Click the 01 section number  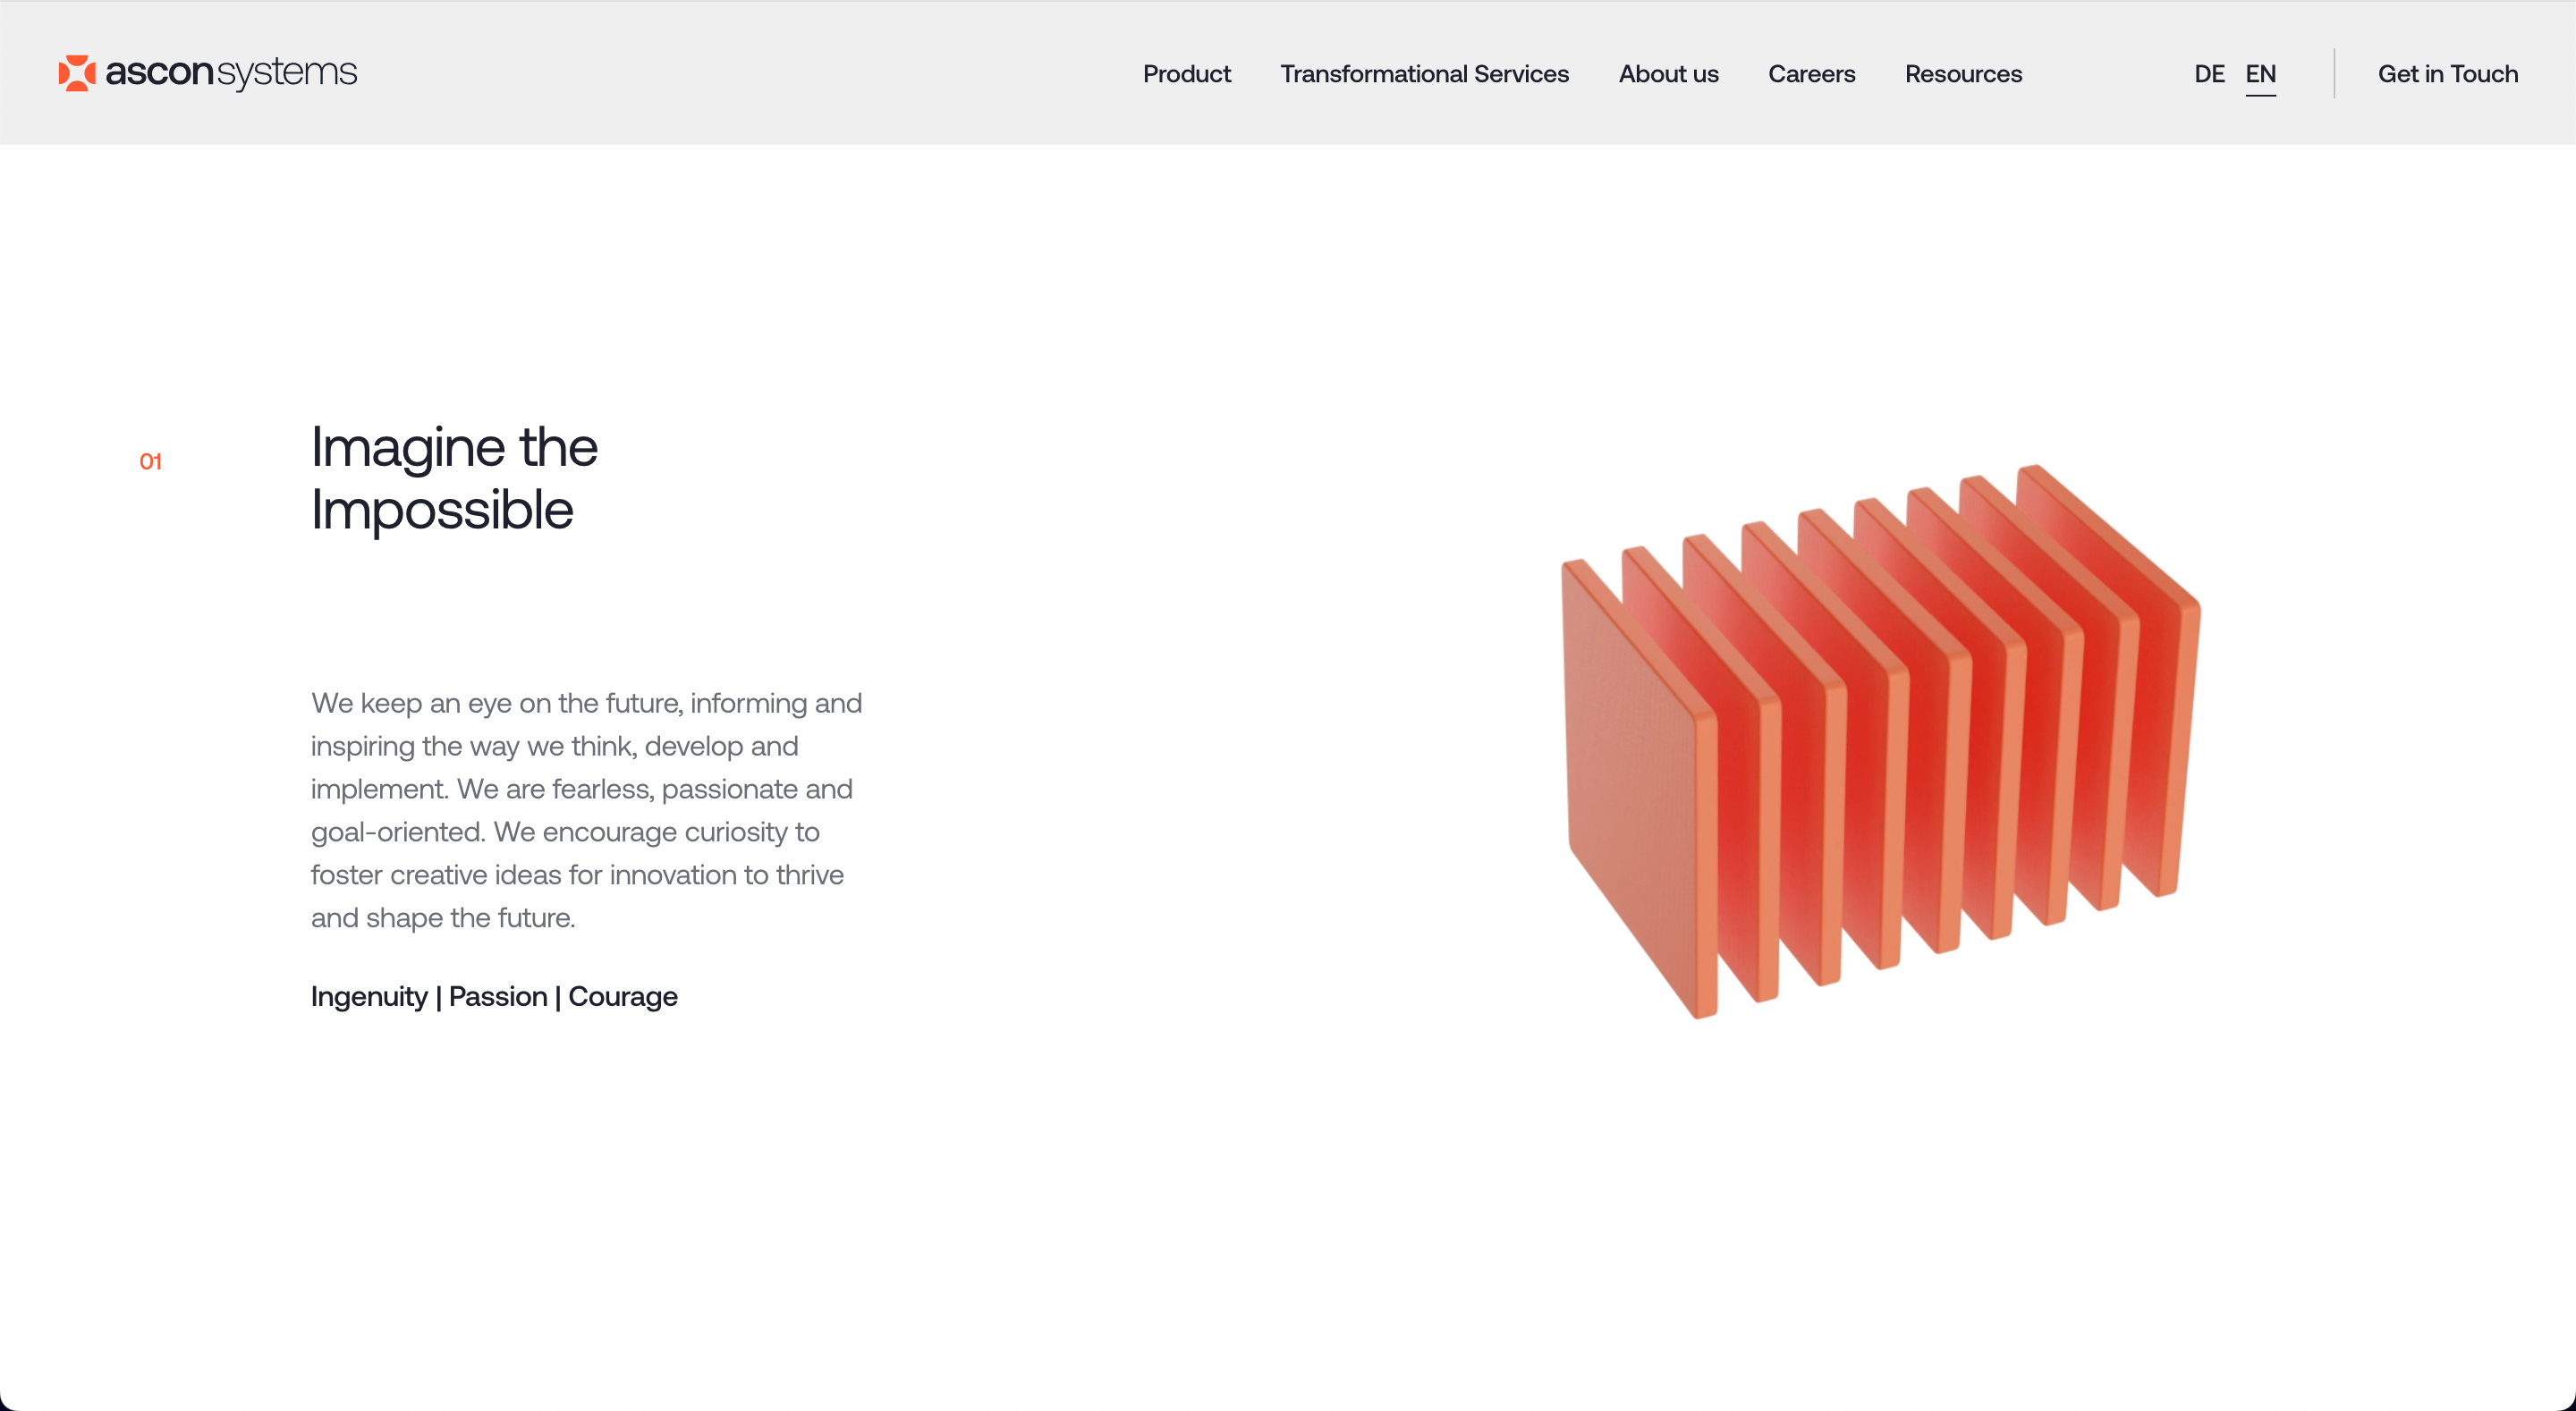[x=150, y=462]
